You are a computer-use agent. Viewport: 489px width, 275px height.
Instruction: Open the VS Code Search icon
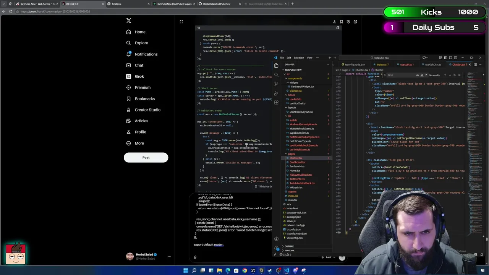[276, 75]
